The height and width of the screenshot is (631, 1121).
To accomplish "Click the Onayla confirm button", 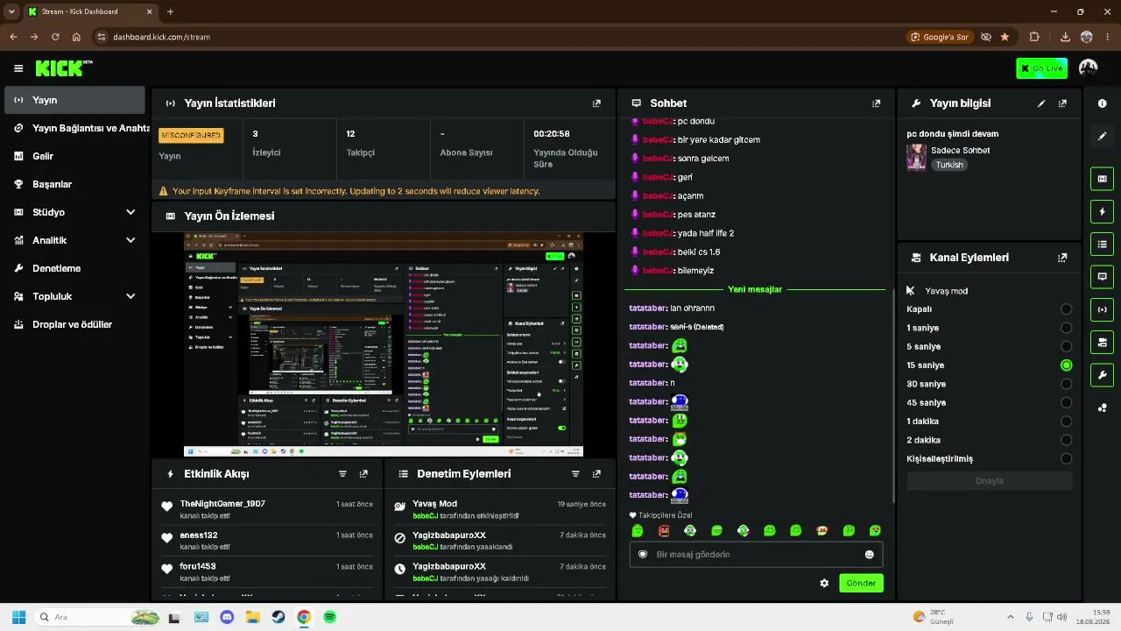I will [990, 481].
